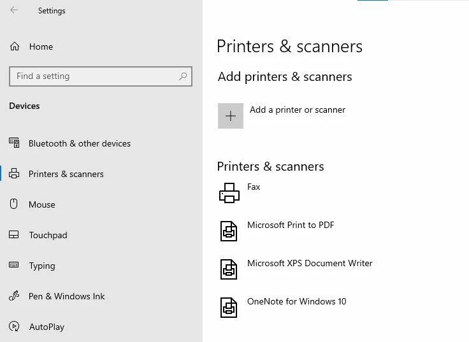Focus the Find a setting search box
Viewport: 469px width, 342px height.
[101, 76]
